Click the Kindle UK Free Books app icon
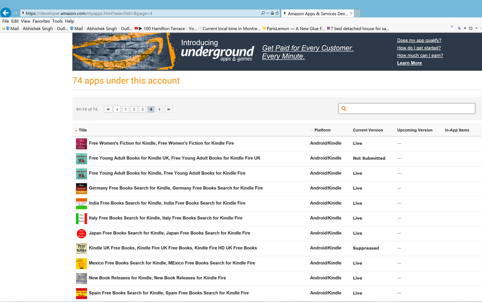Viewport: 482px width, 302px height. [x=81, y=248]
